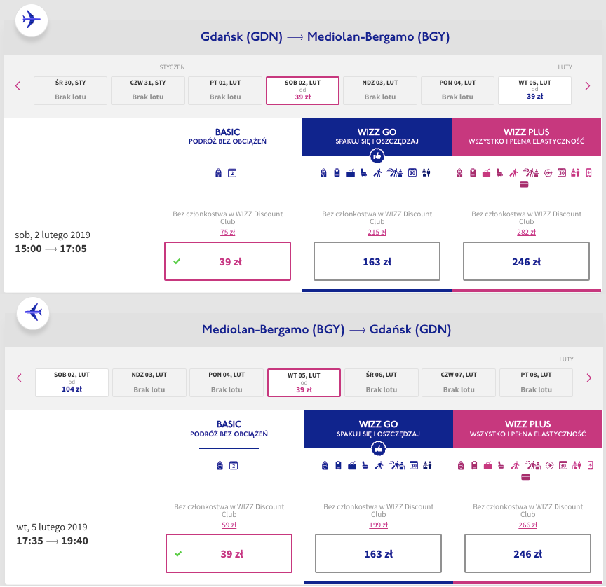
Task: Click WIZZ GO thumbs-up badge on outbound flight
Action: (377, 158)
